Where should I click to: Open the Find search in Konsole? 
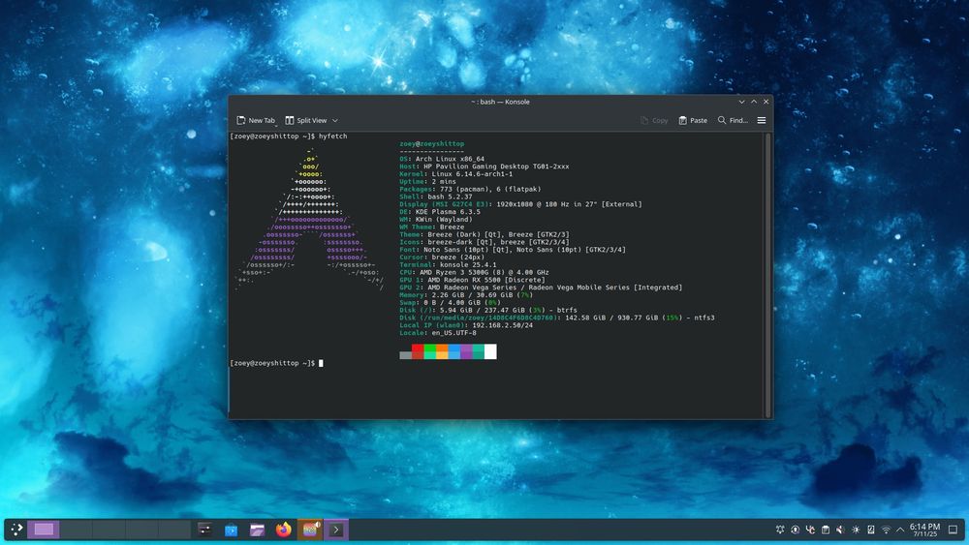pos(733,120)
